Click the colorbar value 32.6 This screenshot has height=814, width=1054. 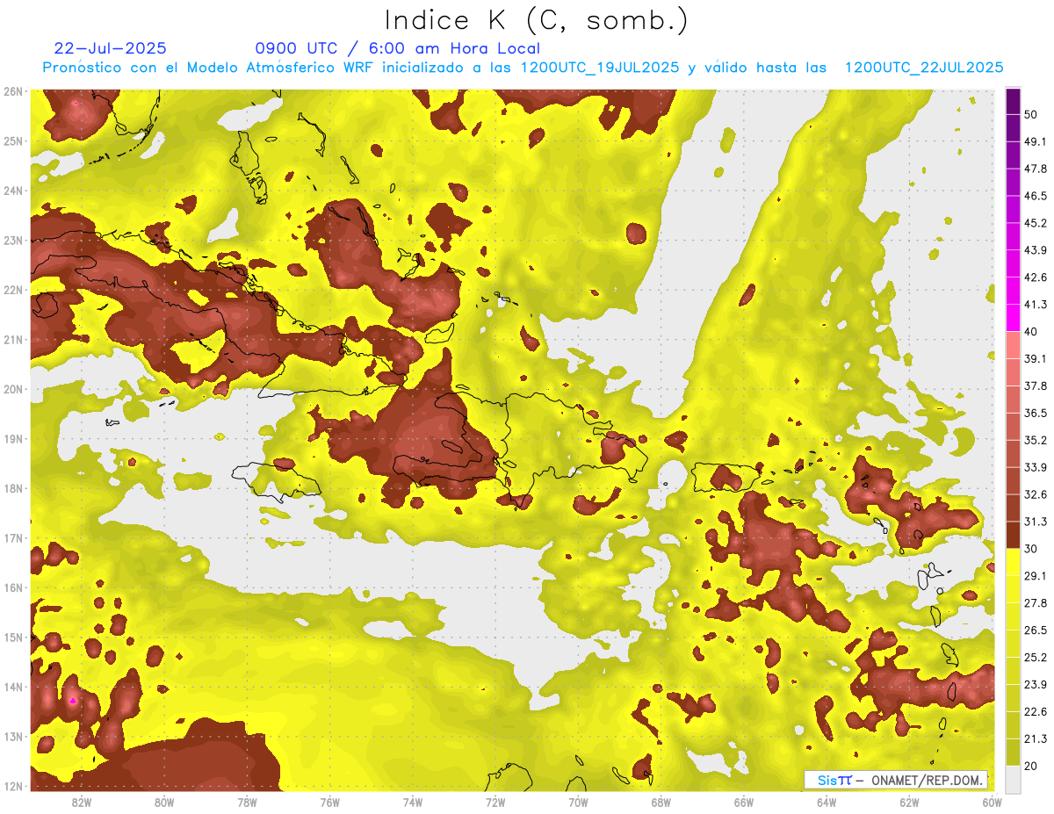(x=1036, y=494)
